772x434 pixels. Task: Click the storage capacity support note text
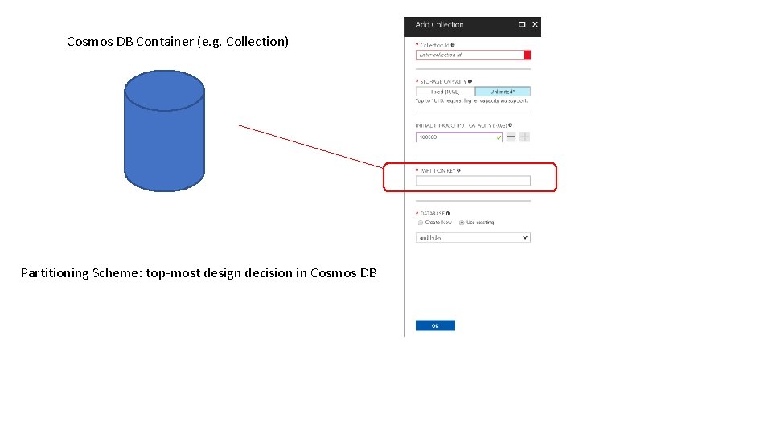point(472,101)
